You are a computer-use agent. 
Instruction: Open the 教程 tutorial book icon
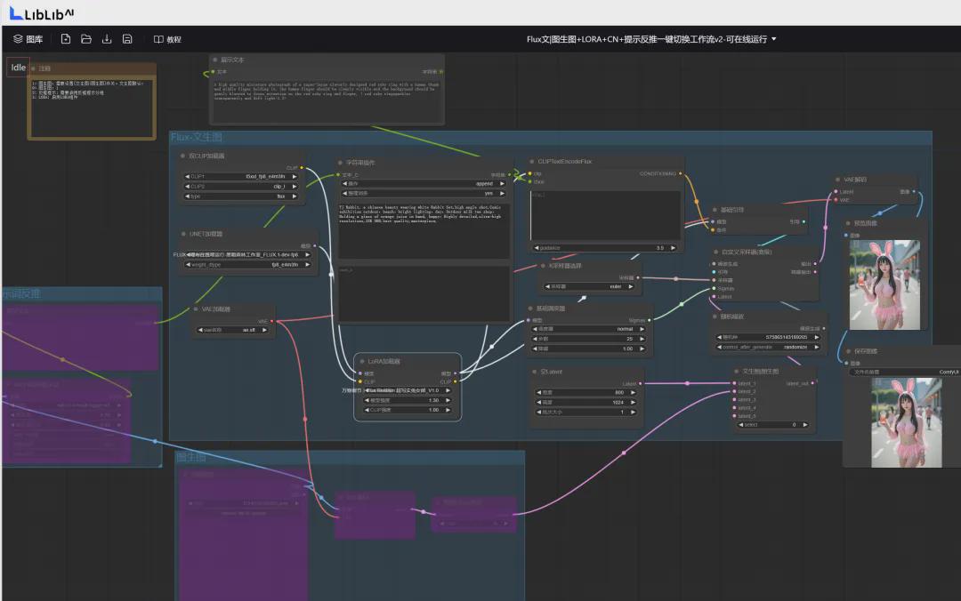(158, 39)
